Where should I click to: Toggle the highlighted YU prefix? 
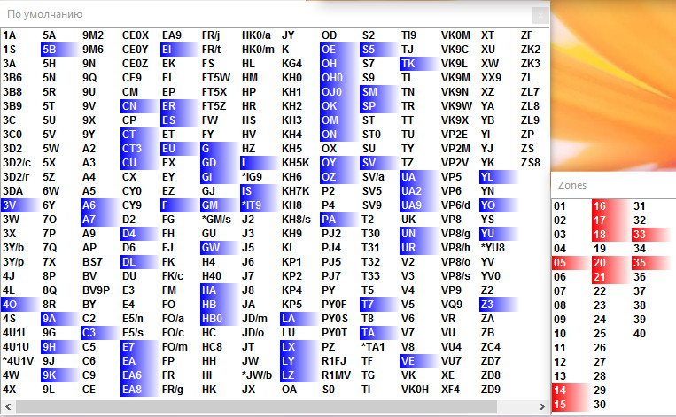click(x=487, y=233)
